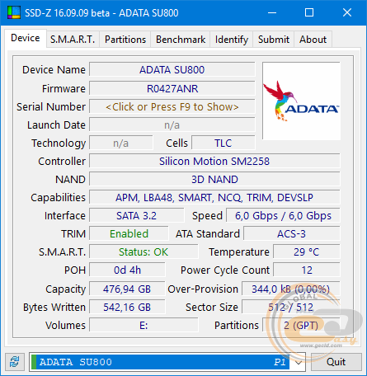Select the ADATA SU800 P1 drive entry
Viewport: 367px width, 376px height.
tap(160, 362)
